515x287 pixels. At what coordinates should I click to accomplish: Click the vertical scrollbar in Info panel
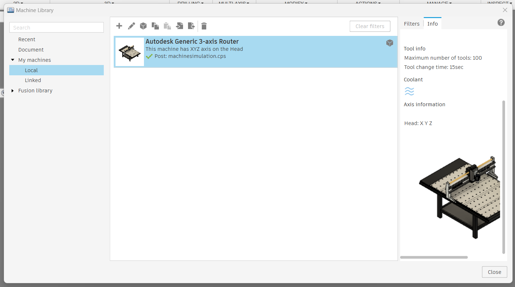[x=504, y=177]
